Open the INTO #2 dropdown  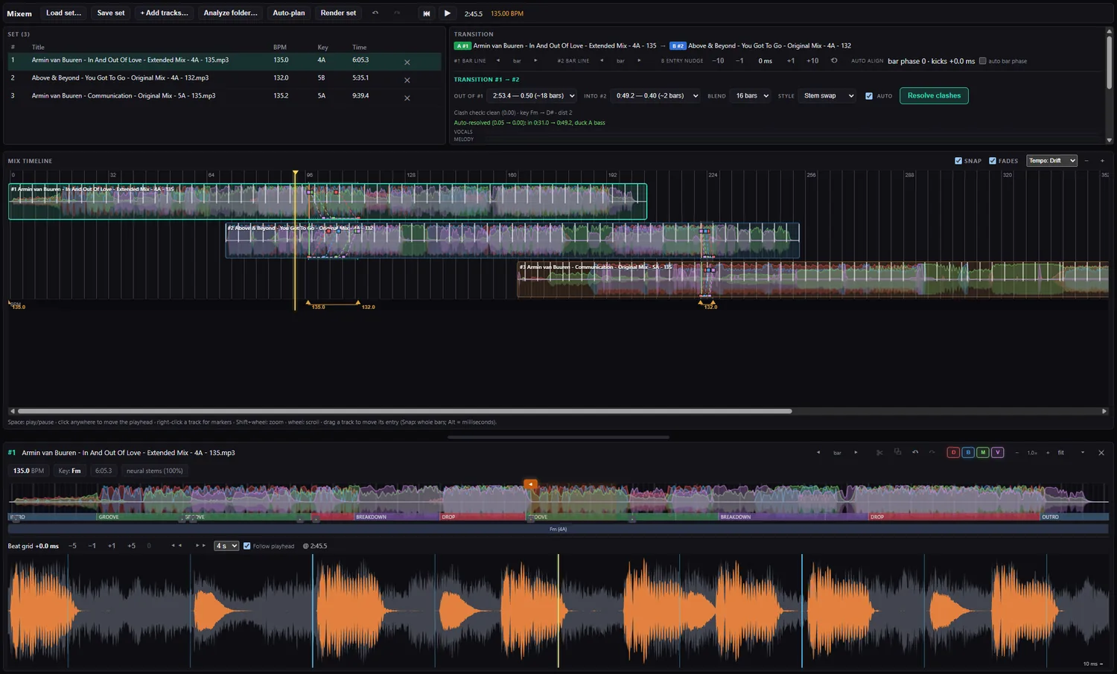[656, 96]
